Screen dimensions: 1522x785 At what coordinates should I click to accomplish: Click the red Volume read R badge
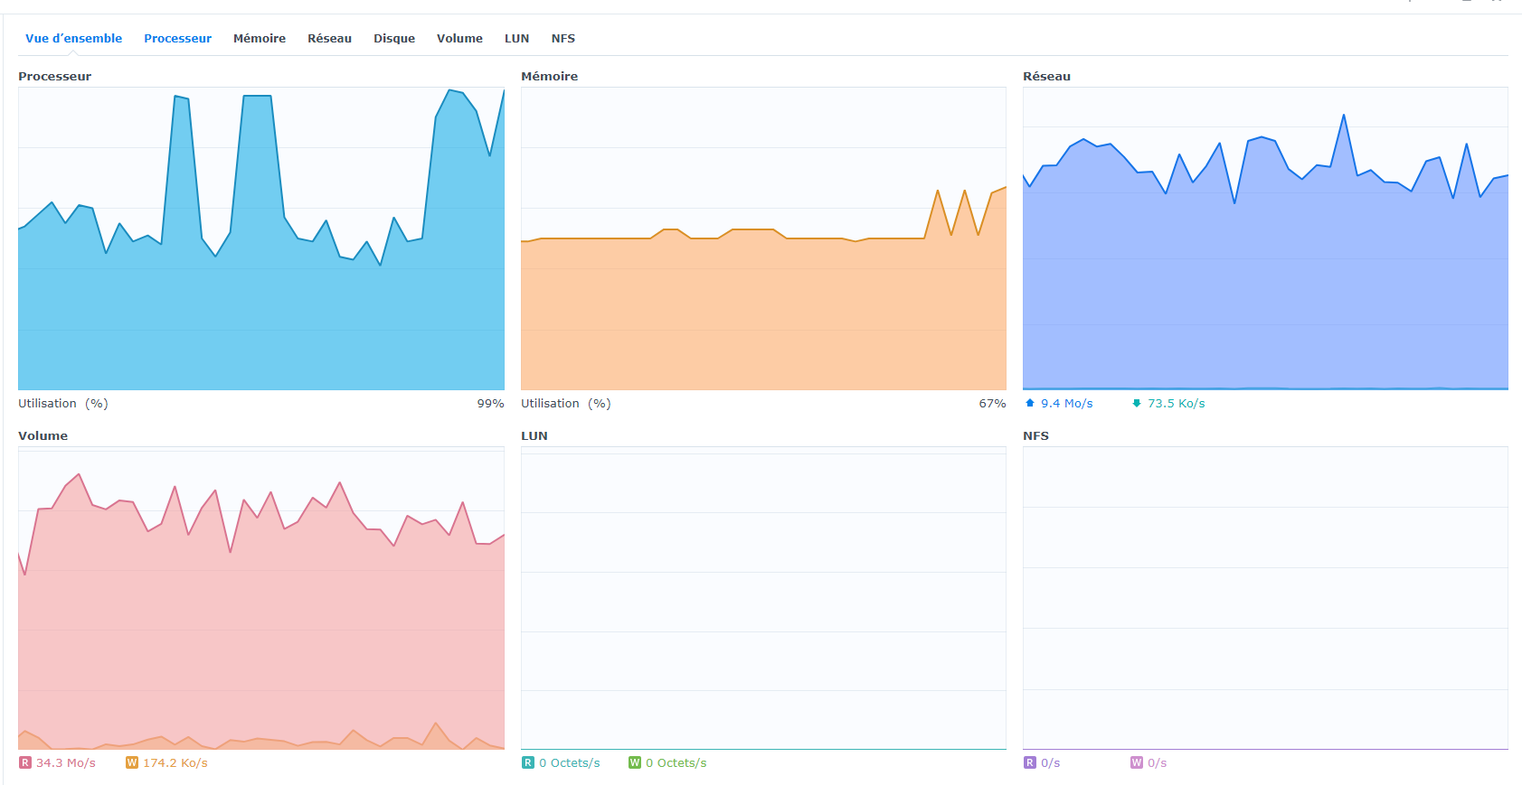(x=25, y=763)
